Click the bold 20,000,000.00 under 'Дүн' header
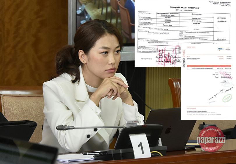This screenshot has width=236, height=164. pyautogui.click(x=222, y=21)
